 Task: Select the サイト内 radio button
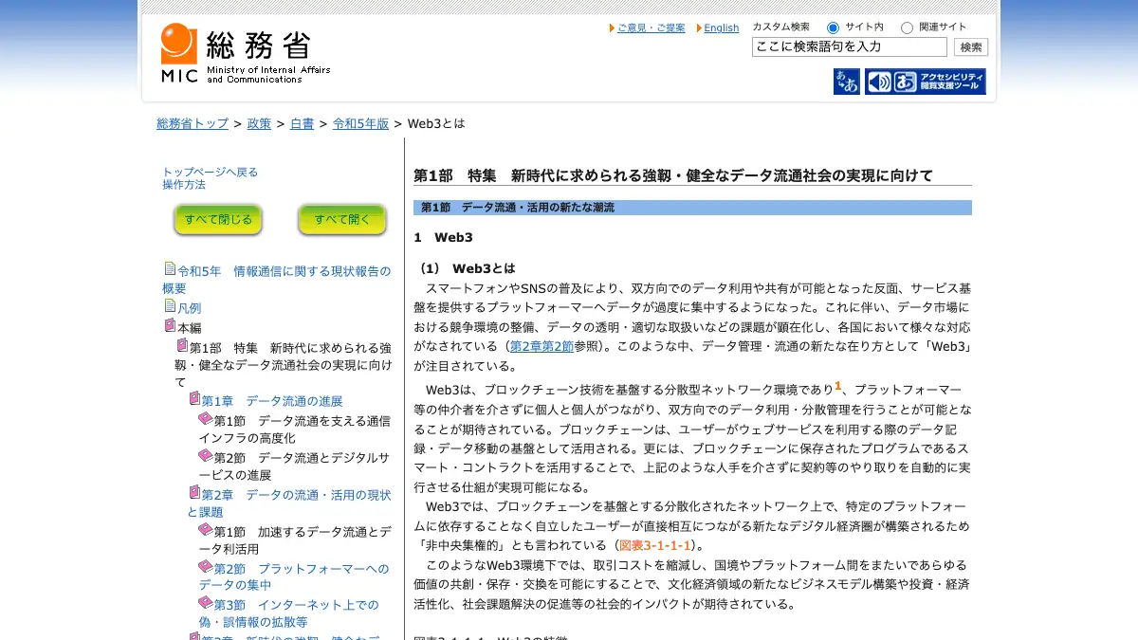click(833, 28)
